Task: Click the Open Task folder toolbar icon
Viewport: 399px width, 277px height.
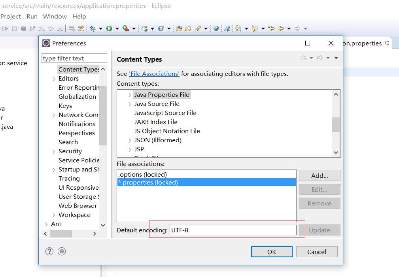Action: click(x=188, y=28)
